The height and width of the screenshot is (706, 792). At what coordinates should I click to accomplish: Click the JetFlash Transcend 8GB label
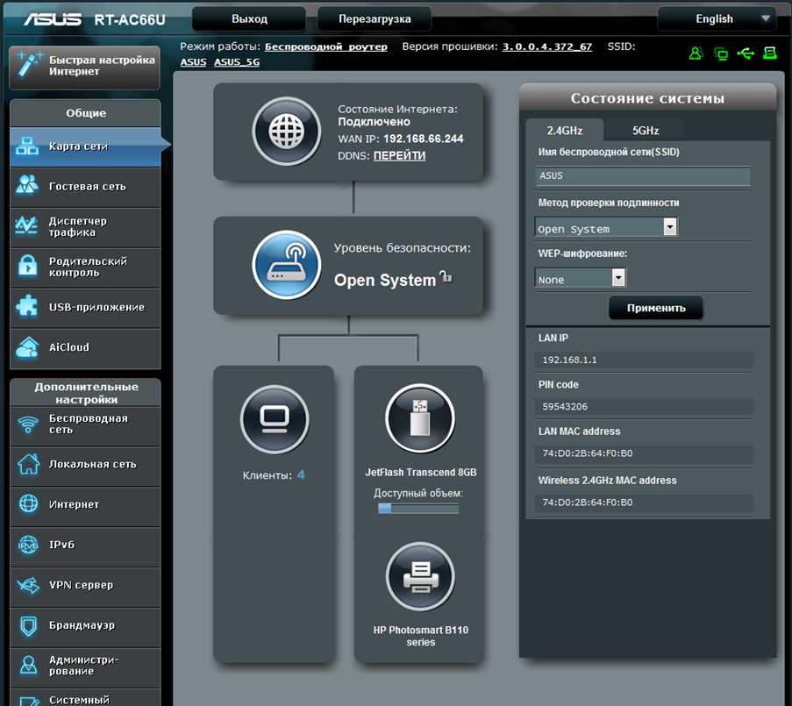click(421, 472)
